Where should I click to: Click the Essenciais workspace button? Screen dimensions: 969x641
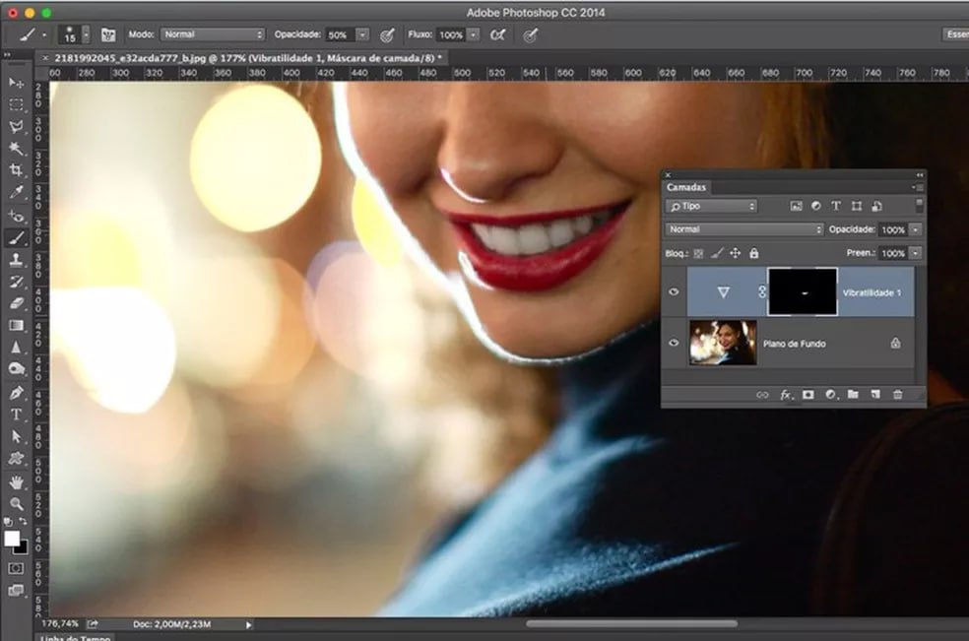tap(954, 34)
